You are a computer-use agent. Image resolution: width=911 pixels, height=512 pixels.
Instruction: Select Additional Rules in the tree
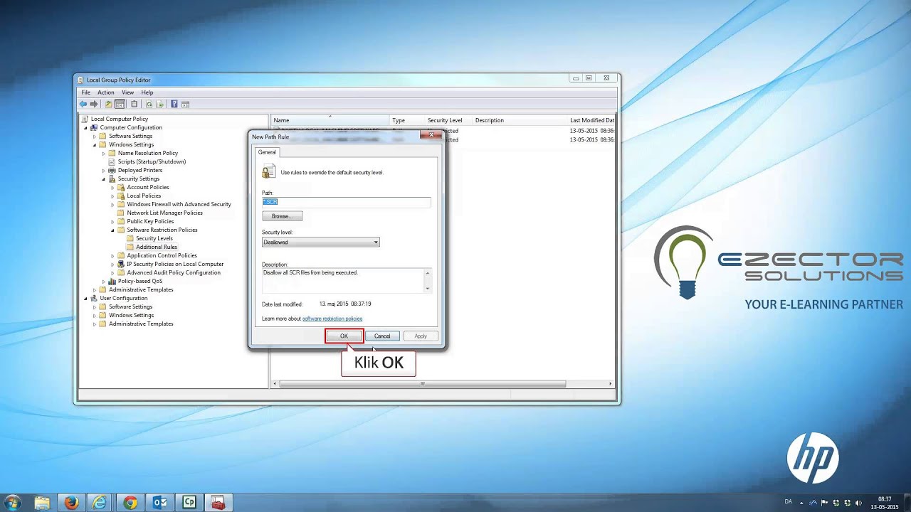(156, 247)
